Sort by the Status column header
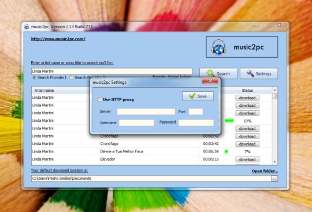 tap(247, 90)
